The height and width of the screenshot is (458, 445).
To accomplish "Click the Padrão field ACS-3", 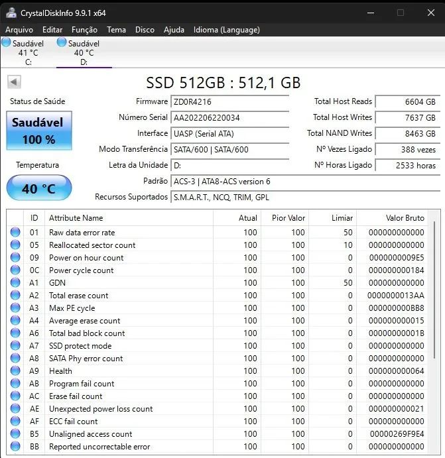I will (x=305, y=182).
